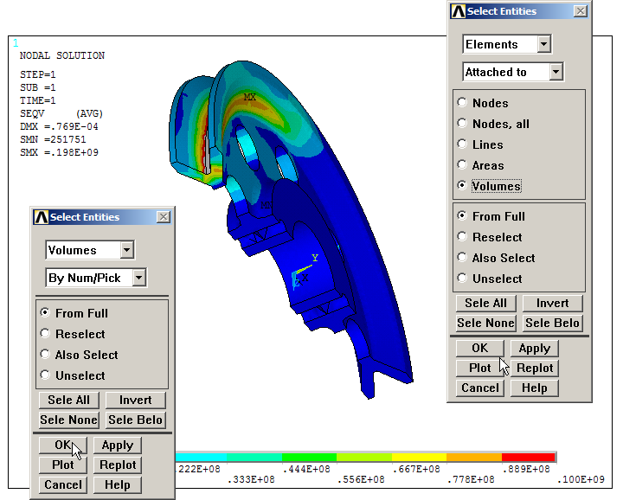The width and height of the screenshot is (623, 500).
Task: Choose Also Select in the right dialog
Action: [x=462, y=257]
